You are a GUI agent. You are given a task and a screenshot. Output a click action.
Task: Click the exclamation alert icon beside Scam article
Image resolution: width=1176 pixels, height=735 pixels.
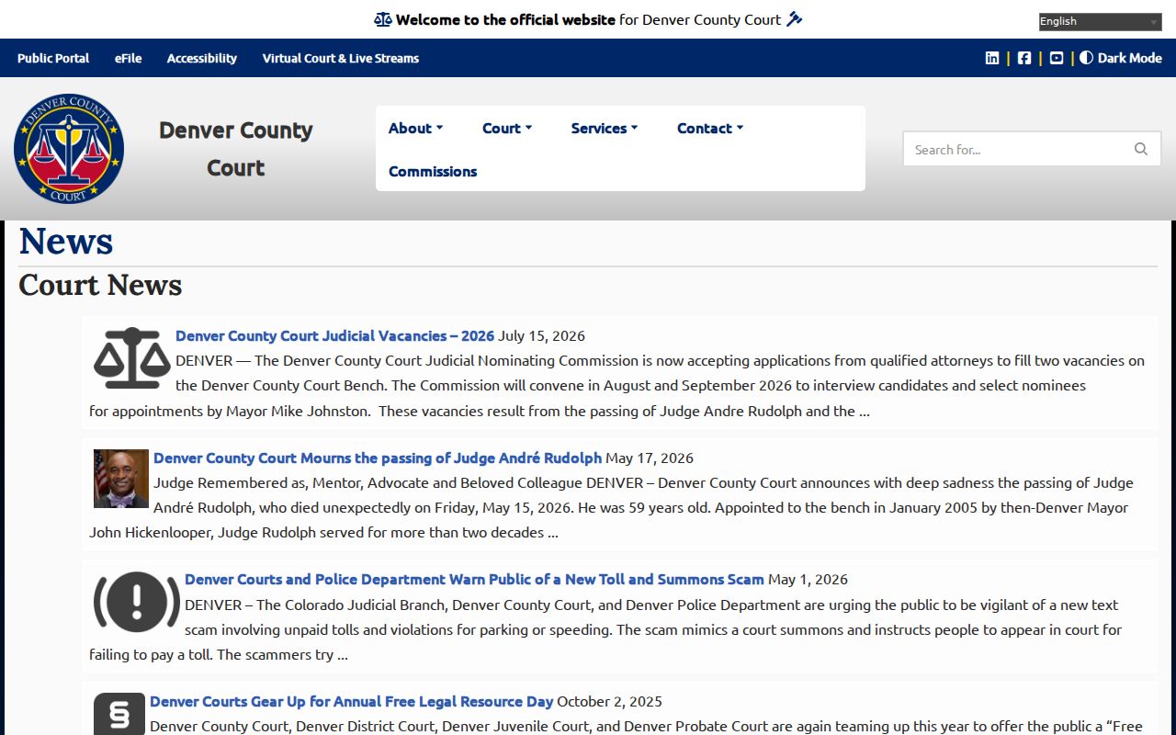(x=137, y=602)
